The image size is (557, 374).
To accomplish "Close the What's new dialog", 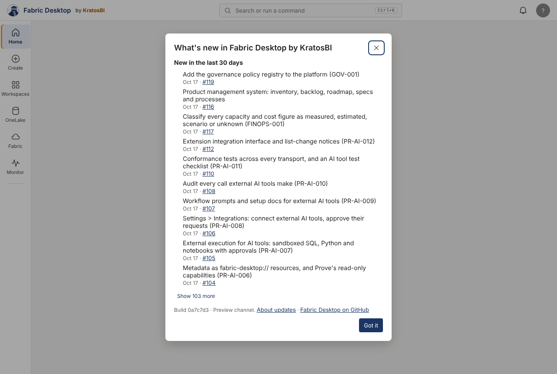I will coord(376,48).
